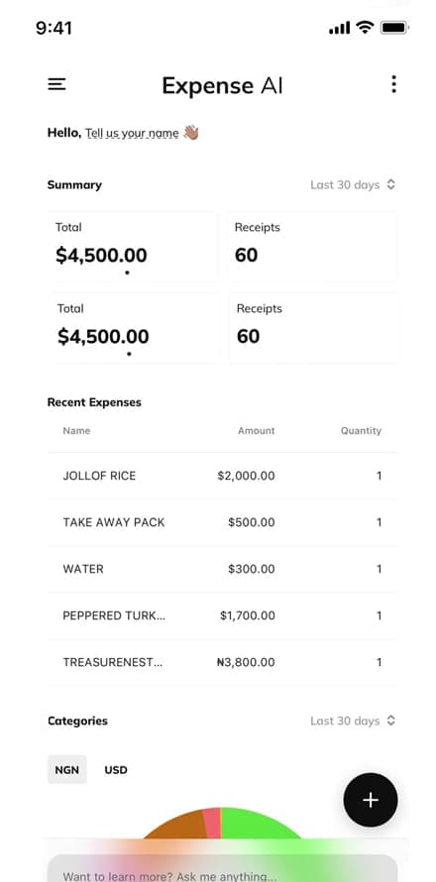Image resolution: width=436 pixels, height=882 pixels.
Task: Click the Tell us your name link
Action: (132, 134)
